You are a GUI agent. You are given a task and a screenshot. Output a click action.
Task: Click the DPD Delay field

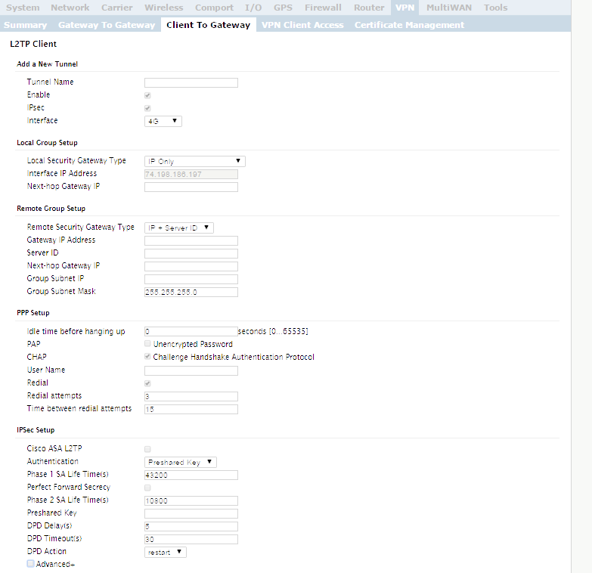(191, 526)
